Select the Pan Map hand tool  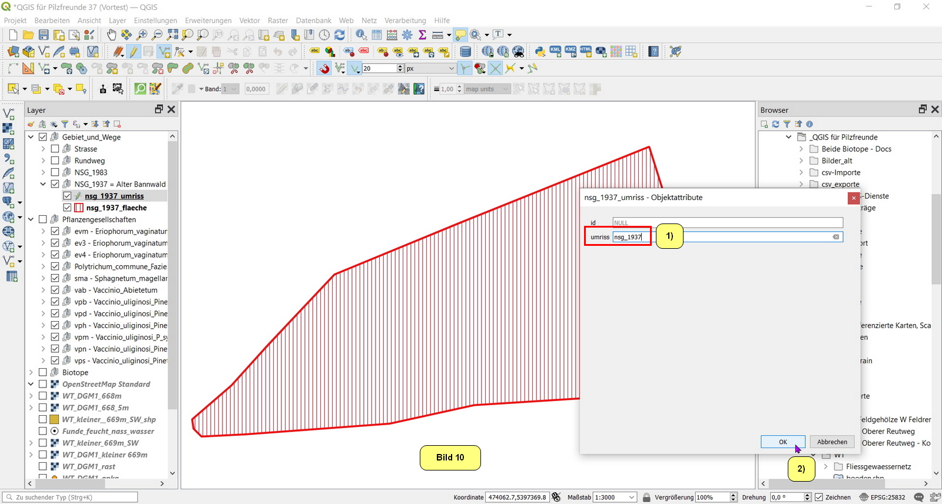click(111, 35)
